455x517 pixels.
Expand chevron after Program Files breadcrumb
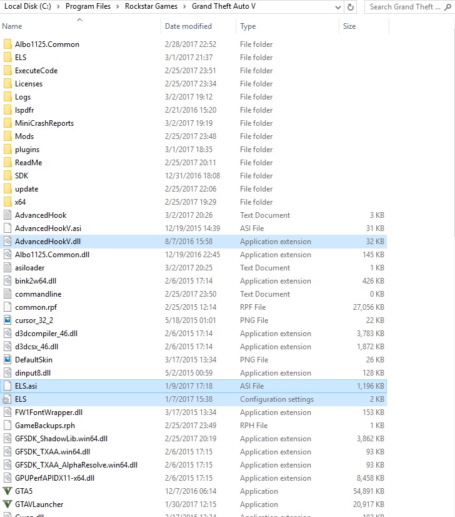117,7
